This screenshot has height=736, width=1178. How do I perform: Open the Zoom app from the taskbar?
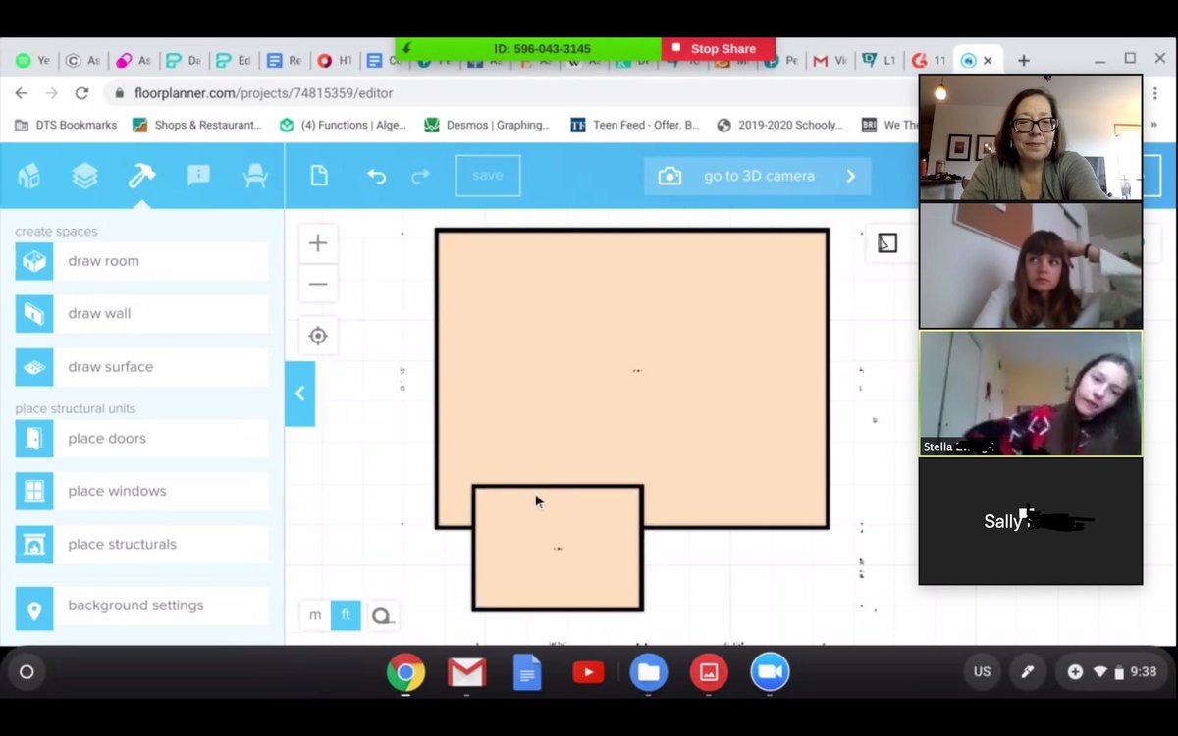[770, 672]
